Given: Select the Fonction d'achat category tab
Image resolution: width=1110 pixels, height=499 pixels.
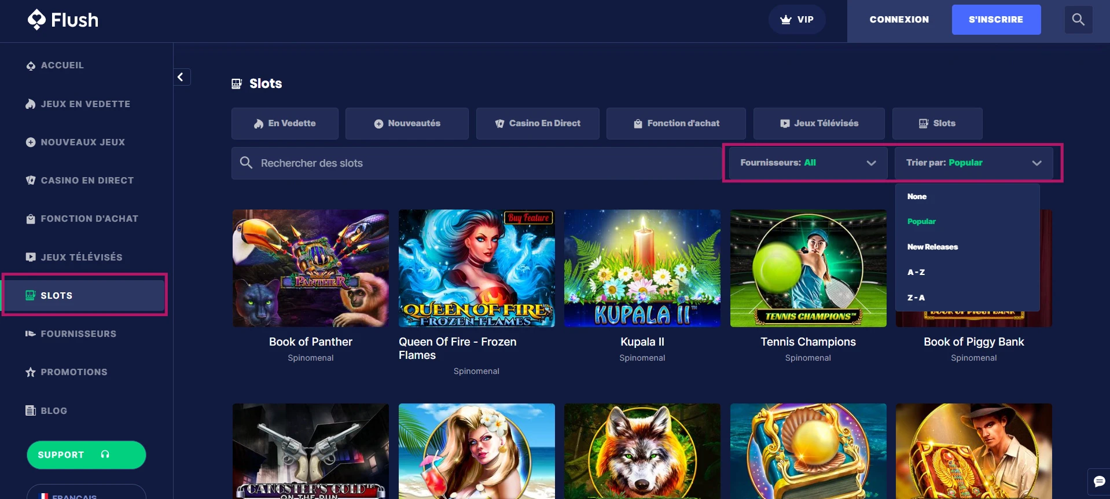Looking at the screenshot, I should [x=676, y=123].
